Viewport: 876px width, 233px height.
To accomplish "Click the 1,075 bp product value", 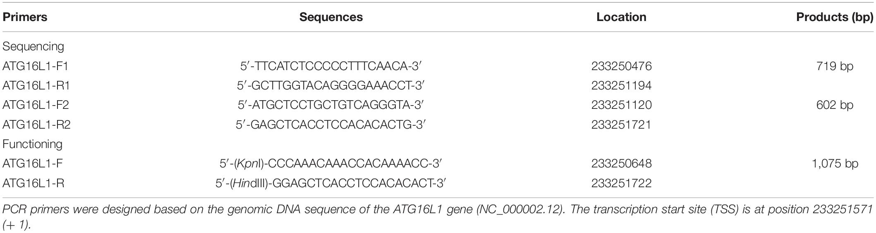I will [x=835, y=164].
